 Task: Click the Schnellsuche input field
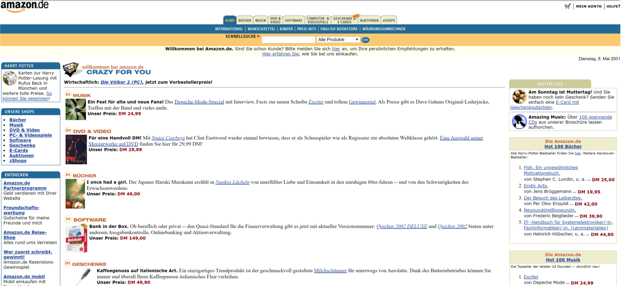[x=288, y=40]
